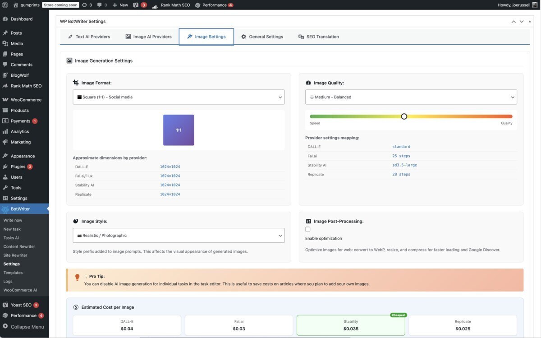Select the Stability $0.035 cost card
Image resolution: width=541 pixels, height=338 pixels.
coord(350,324)
